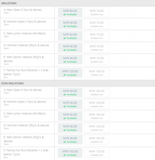Select MYR 120.00 Malaysian Family Fun Run price

[x=70, y=73]
